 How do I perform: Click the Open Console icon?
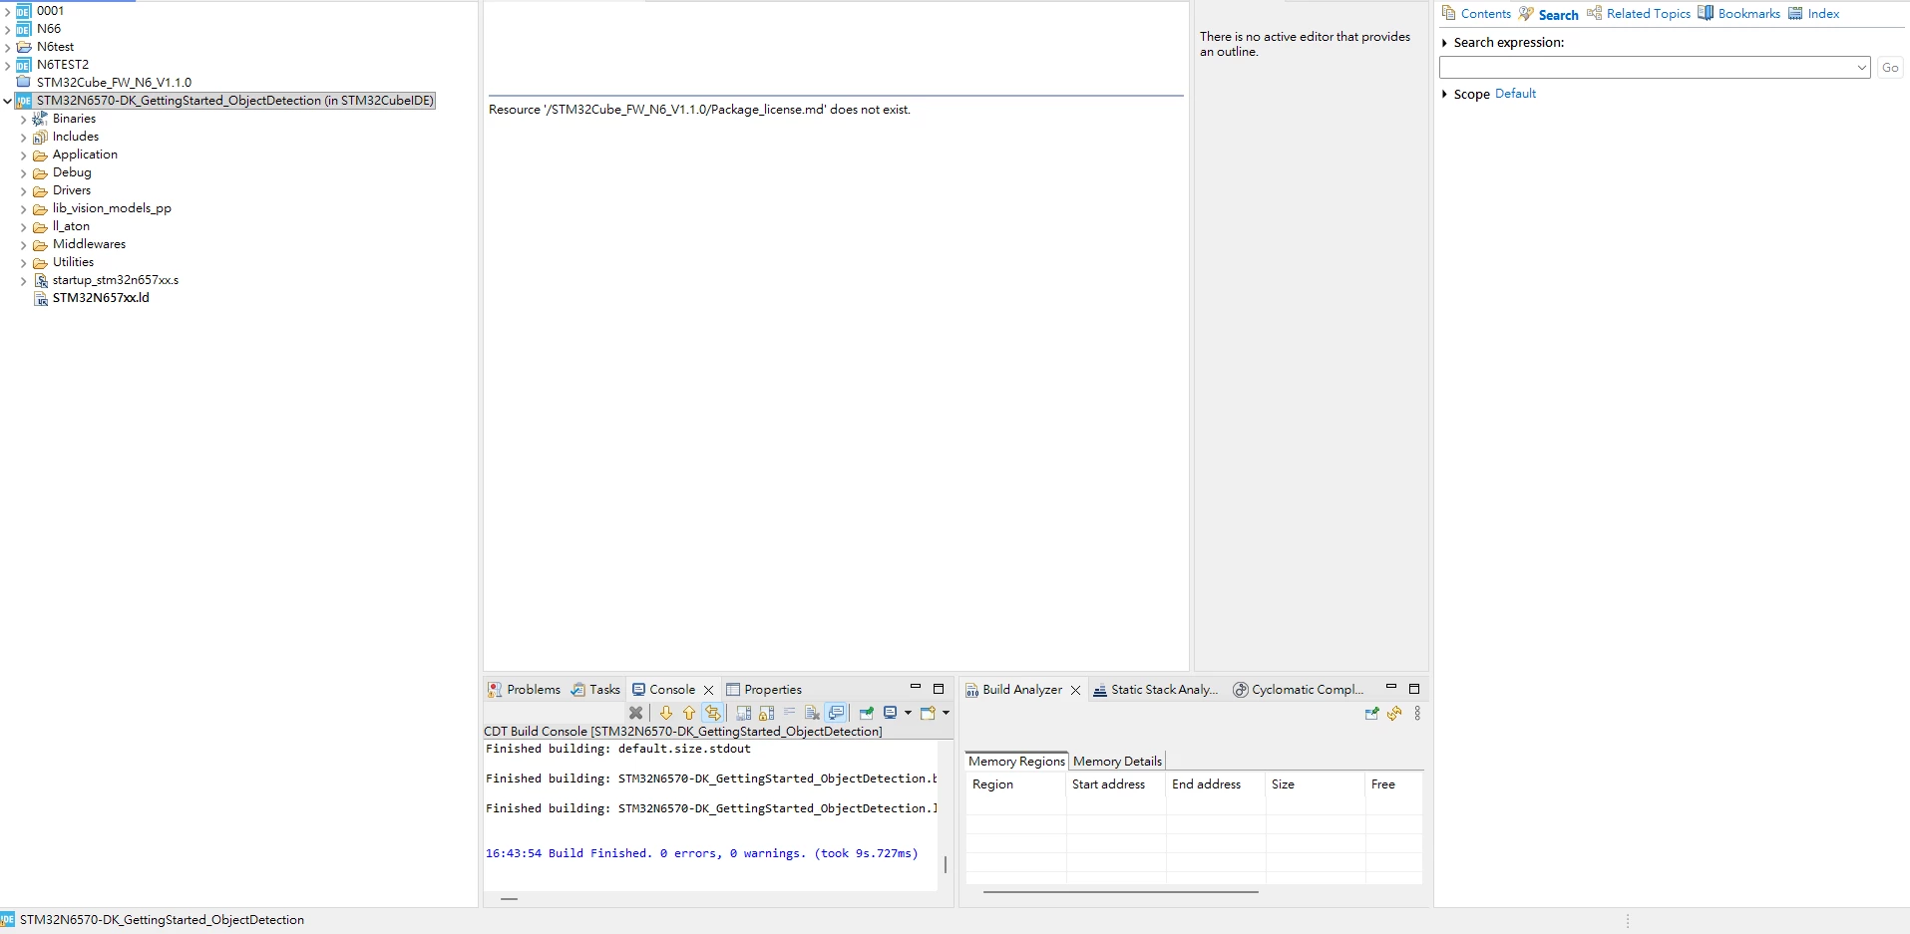pos(928,713)
